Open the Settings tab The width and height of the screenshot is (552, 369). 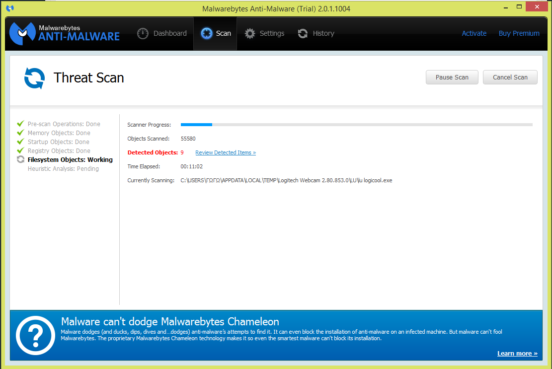point(264,33)
